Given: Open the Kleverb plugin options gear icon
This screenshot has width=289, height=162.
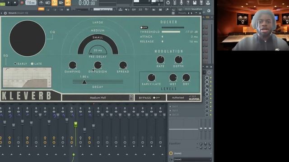Looking at the screenshot, I should pos(5,13).
